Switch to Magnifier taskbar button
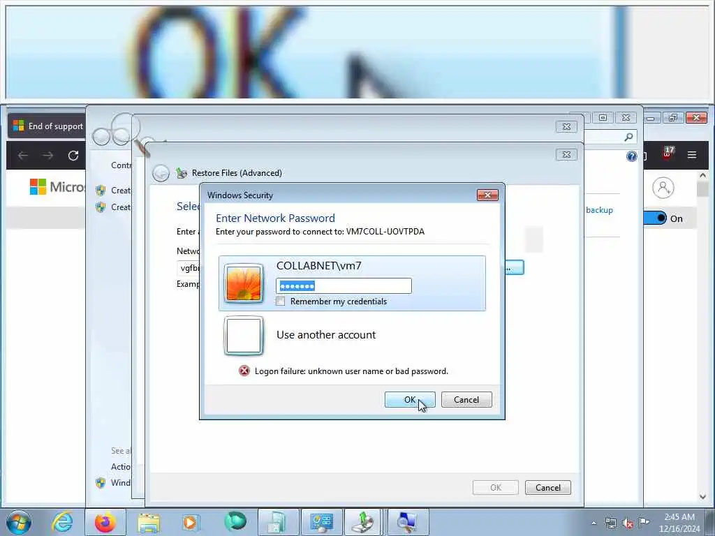 (x=407, y=522)
